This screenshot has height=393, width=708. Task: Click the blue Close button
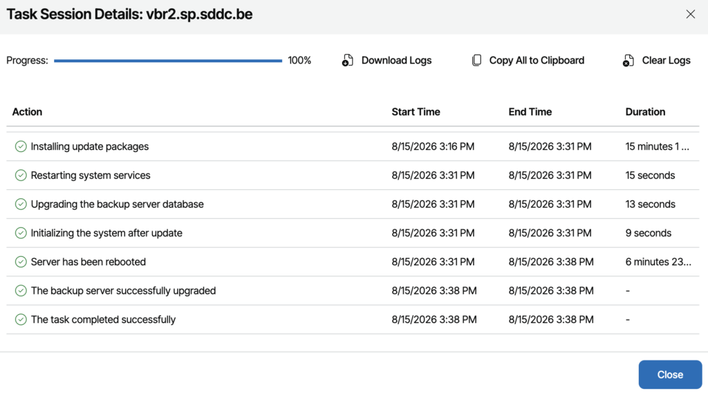670,374
